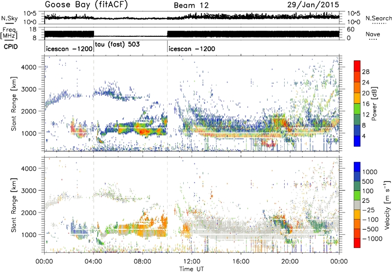Click the bright blue bottom segment of Power color bar

click(x=357, y=141)
